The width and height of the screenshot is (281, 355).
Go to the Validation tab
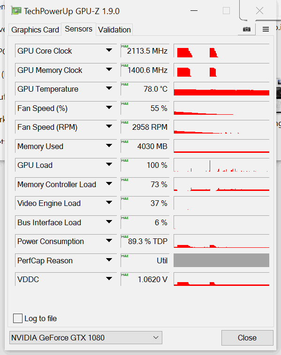click(x=114, y=30)
